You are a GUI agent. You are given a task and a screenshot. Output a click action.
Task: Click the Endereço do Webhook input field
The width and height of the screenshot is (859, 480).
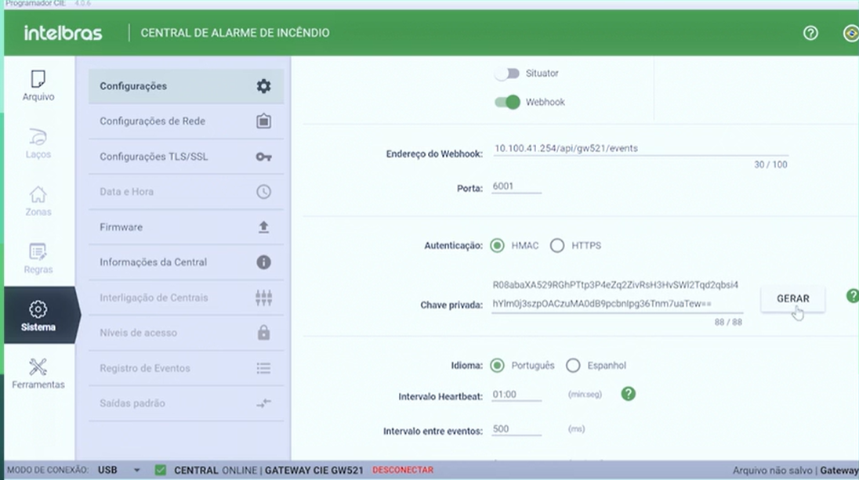click(x=618, y=149)
